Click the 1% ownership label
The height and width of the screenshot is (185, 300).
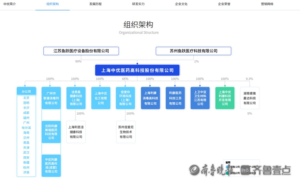[196, 61]
